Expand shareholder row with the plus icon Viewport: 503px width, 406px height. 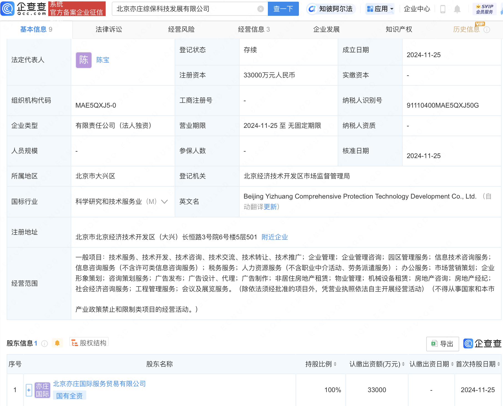tap(29, 390)
